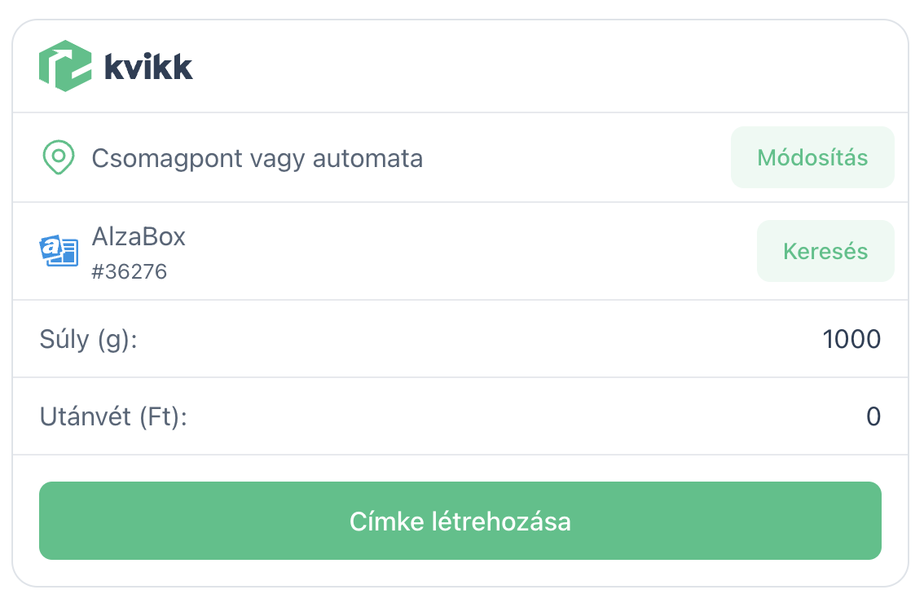Screen dimensions: 924x603
Task: Click the "(g)" unit in the weight label
Action: pos(113,339)
